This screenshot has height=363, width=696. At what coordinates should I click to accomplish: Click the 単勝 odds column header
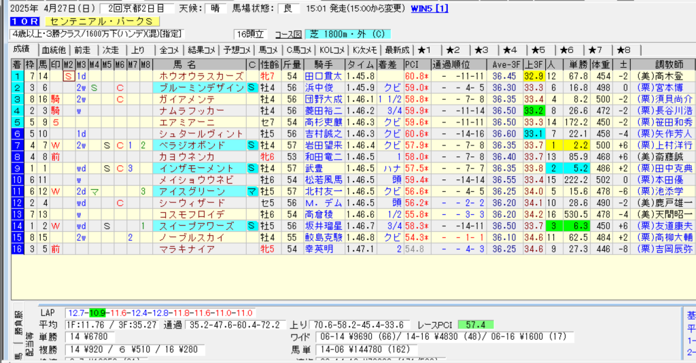578,64
